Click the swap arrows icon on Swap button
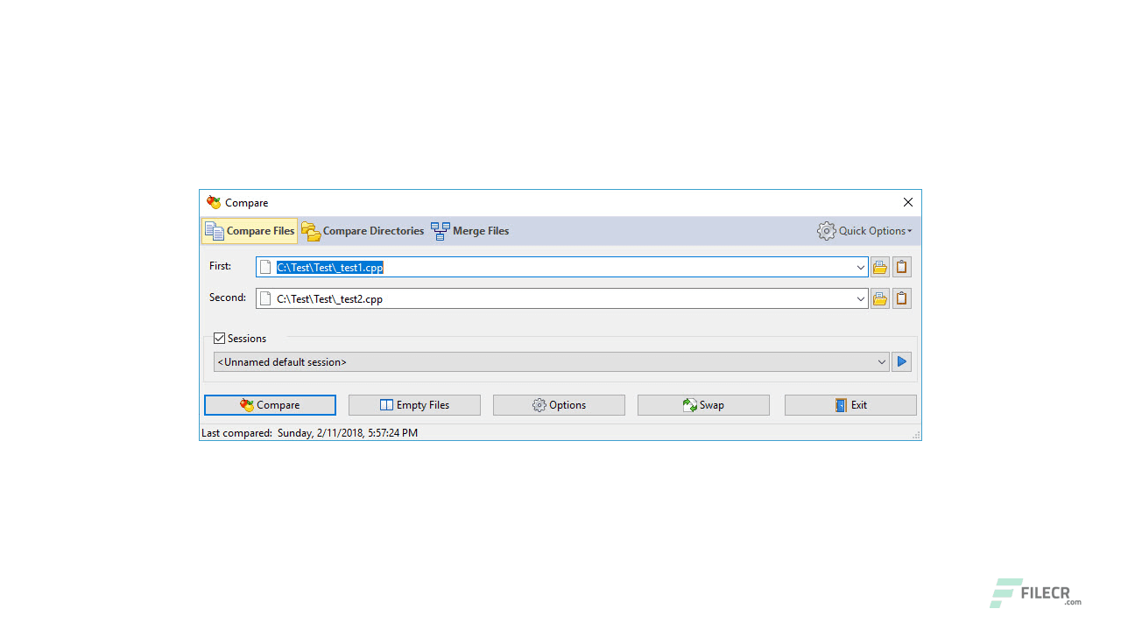This screenshot has height=630, width=1121. pos(690,404)
